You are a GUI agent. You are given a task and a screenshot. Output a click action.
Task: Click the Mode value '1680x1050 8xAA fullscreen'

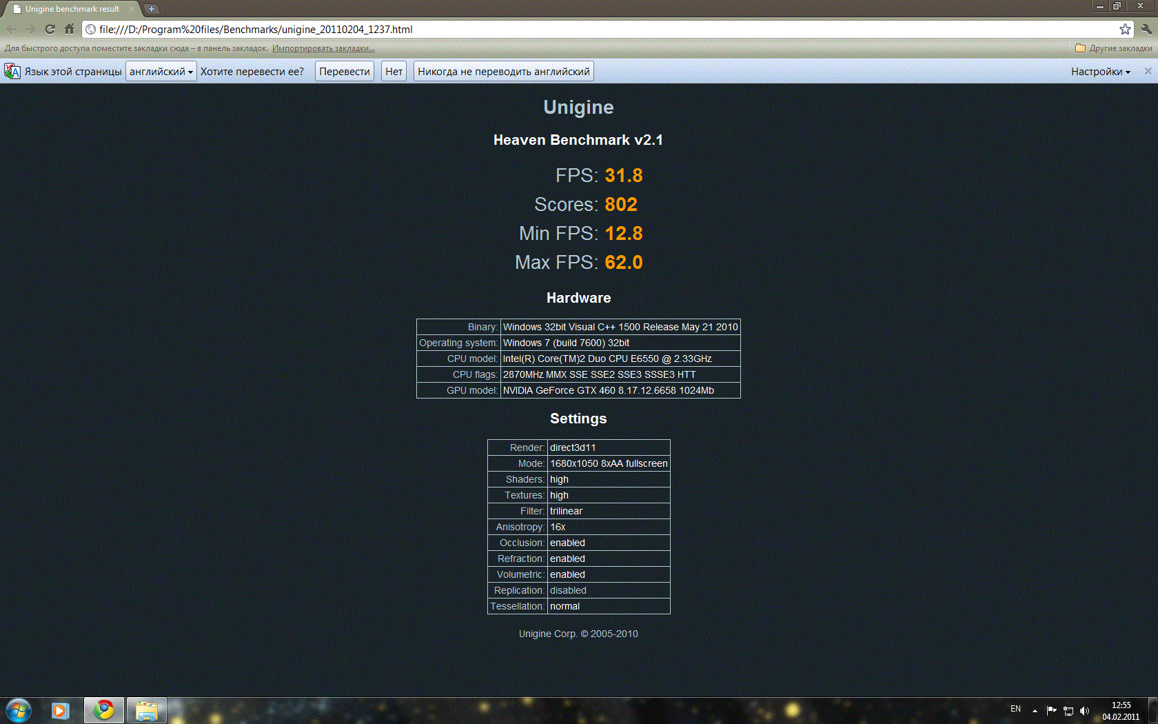(x=609, y=463)
